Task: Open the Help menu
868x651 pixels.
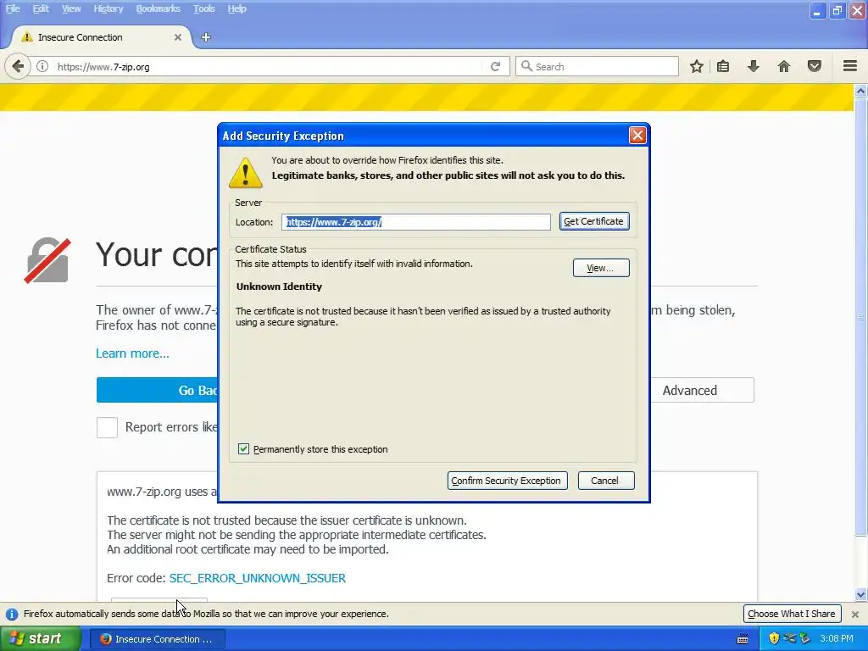Action: [237, 8]
